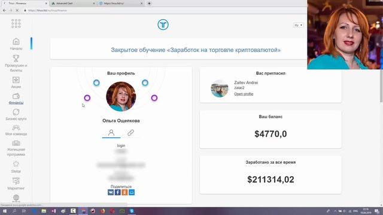Switch to the profile person tab
383x215 pixels.
pos(111,133)
